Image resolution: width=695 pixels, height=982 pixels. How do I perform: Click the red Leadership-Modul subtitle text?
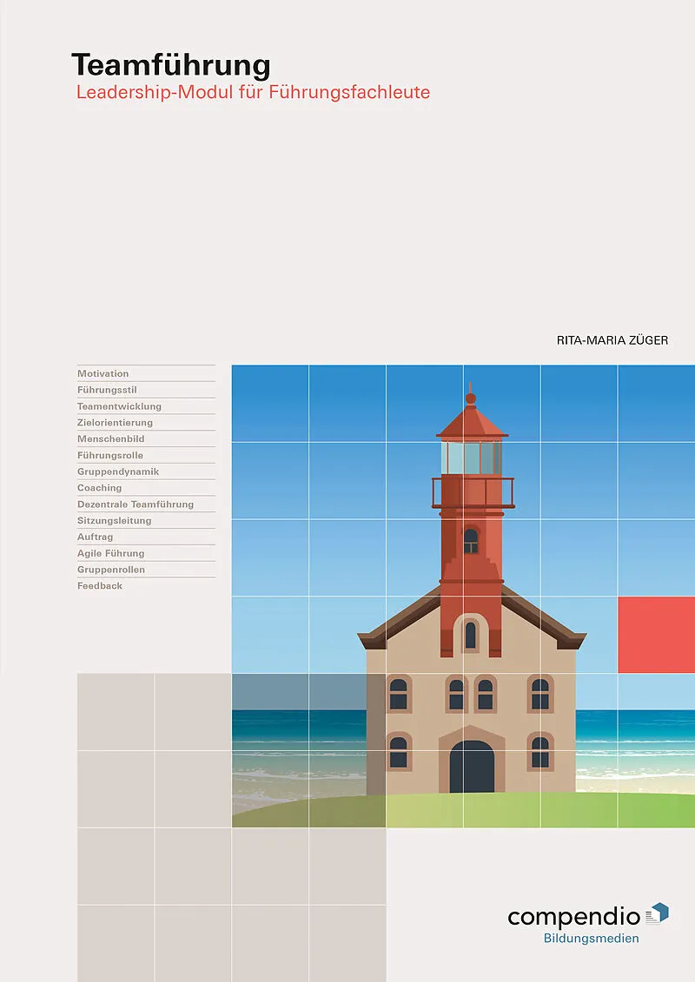tap(253, 92)
